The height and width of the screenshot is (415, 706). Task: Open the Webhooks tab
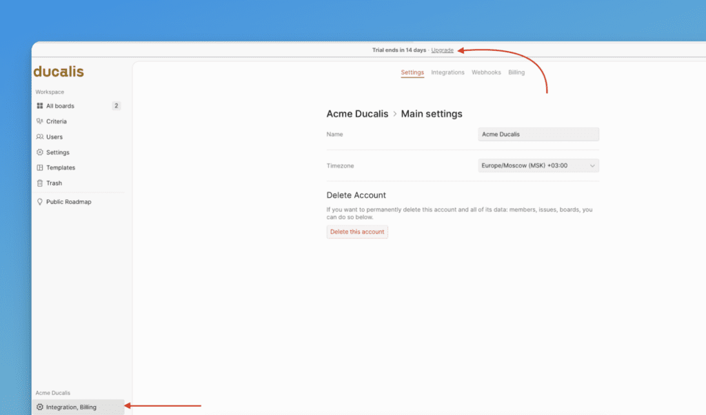(x=486, y=72)
